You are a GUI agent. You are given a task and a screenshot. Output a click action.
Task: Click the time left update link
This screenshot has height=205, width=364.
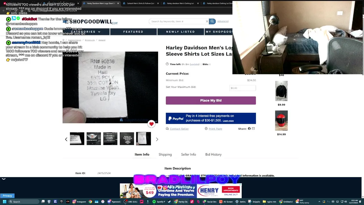pos(195,64)
